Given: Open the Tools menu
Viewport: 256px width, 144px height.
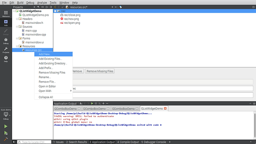Looking at the screenshot, I should pyautogui.click(x=53, y=2).
